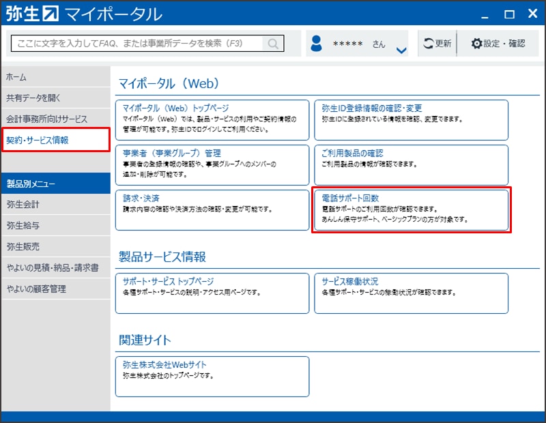Screen dimensions: 546x423
Task: Open 共有データを開く in sidebar
Action: coord(56,98)
